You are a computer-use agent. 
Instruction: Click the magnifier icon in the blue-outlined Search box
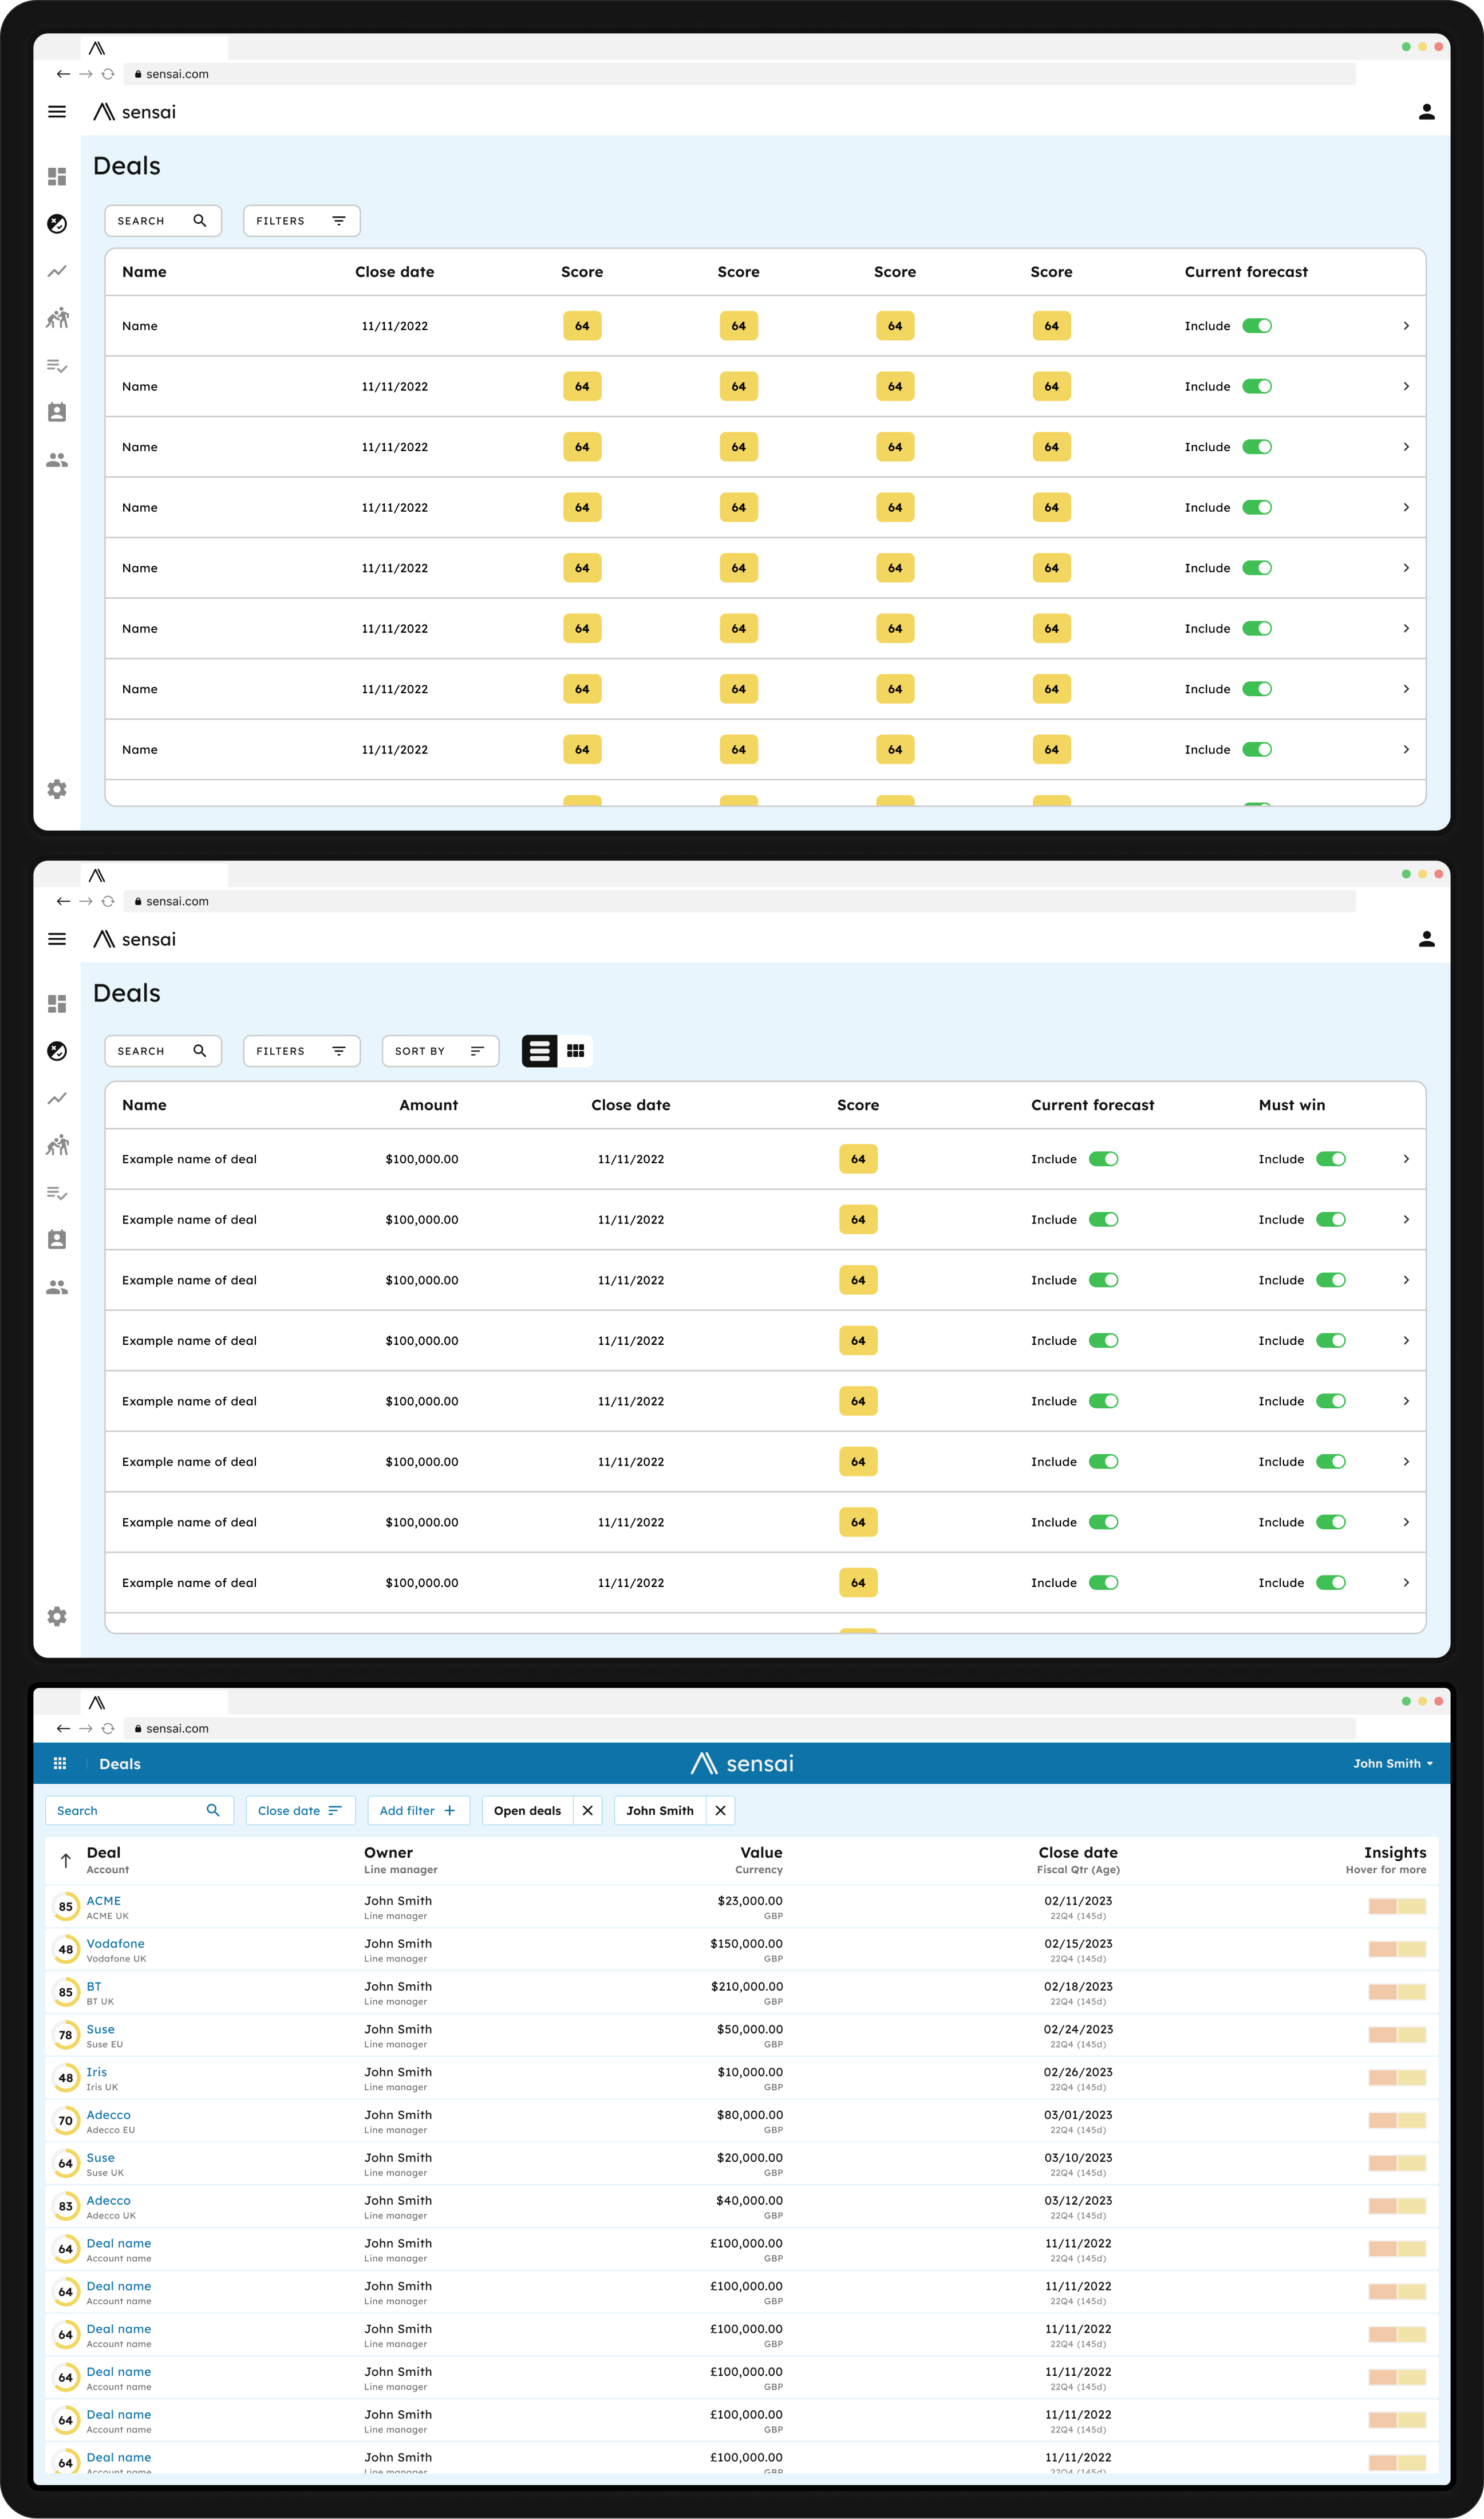[213, 1810]
